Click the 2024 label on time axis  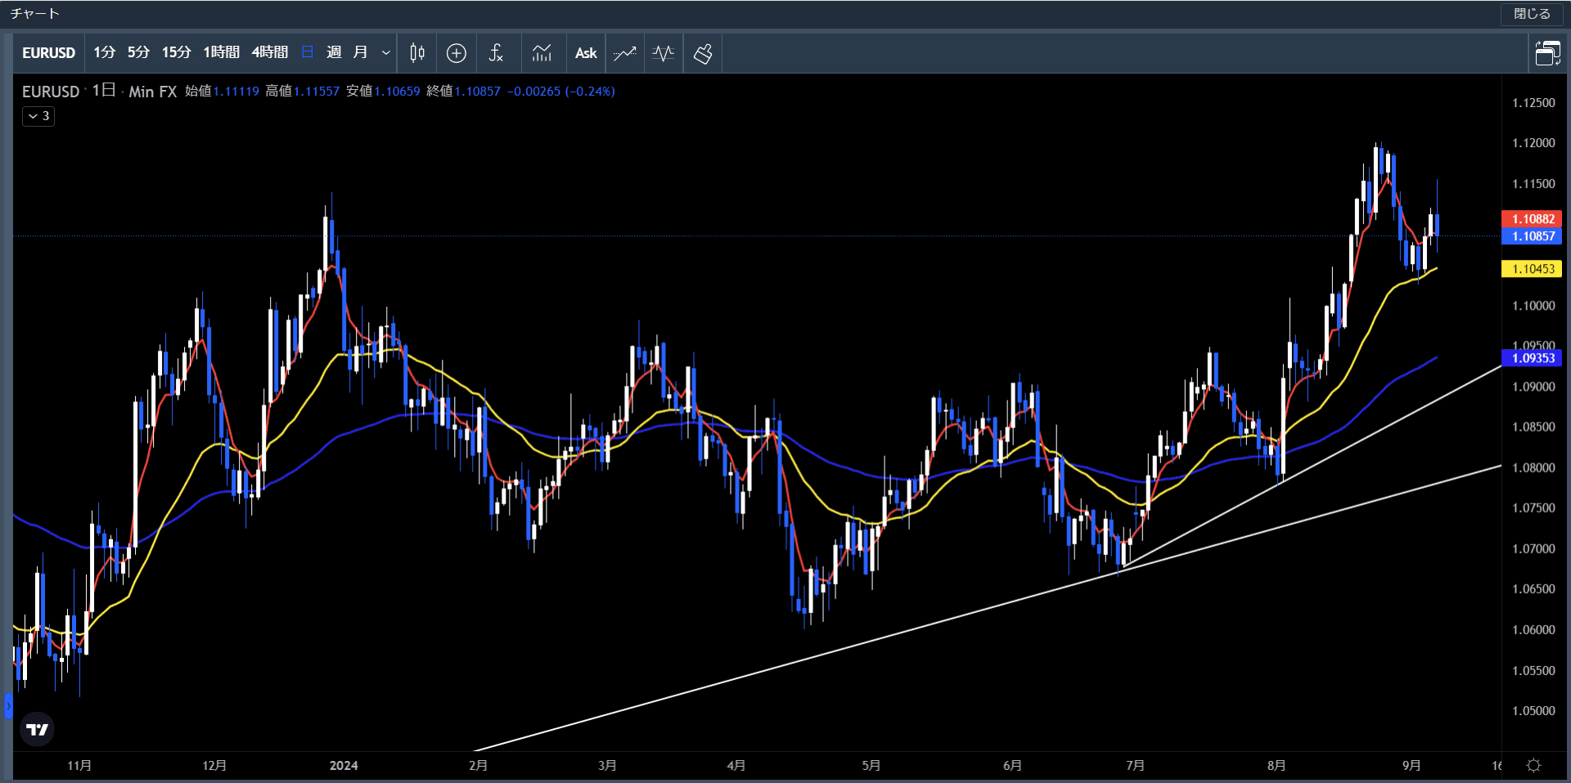(x=344, y=766)
